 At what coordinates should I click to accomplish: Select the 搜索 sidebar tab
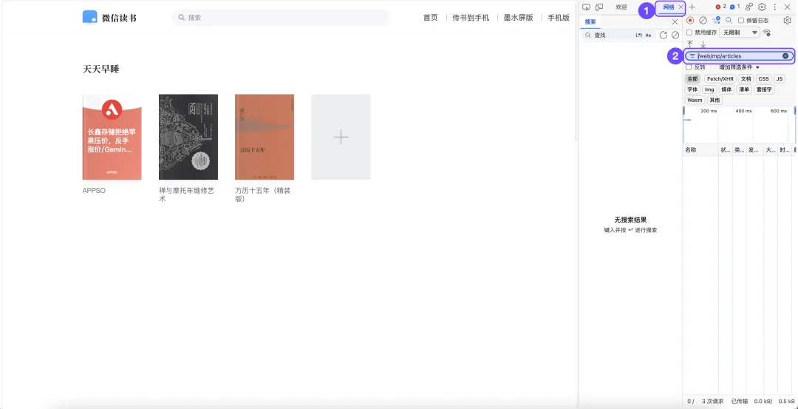(x=590, y=22)
